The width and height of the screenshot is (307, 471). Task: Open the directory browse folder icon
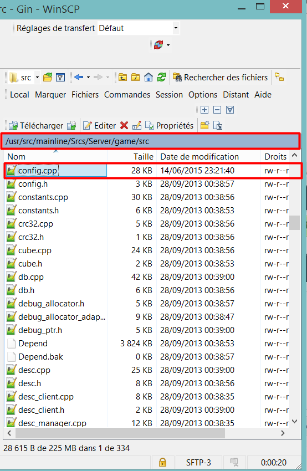click(x=48, y=77)
